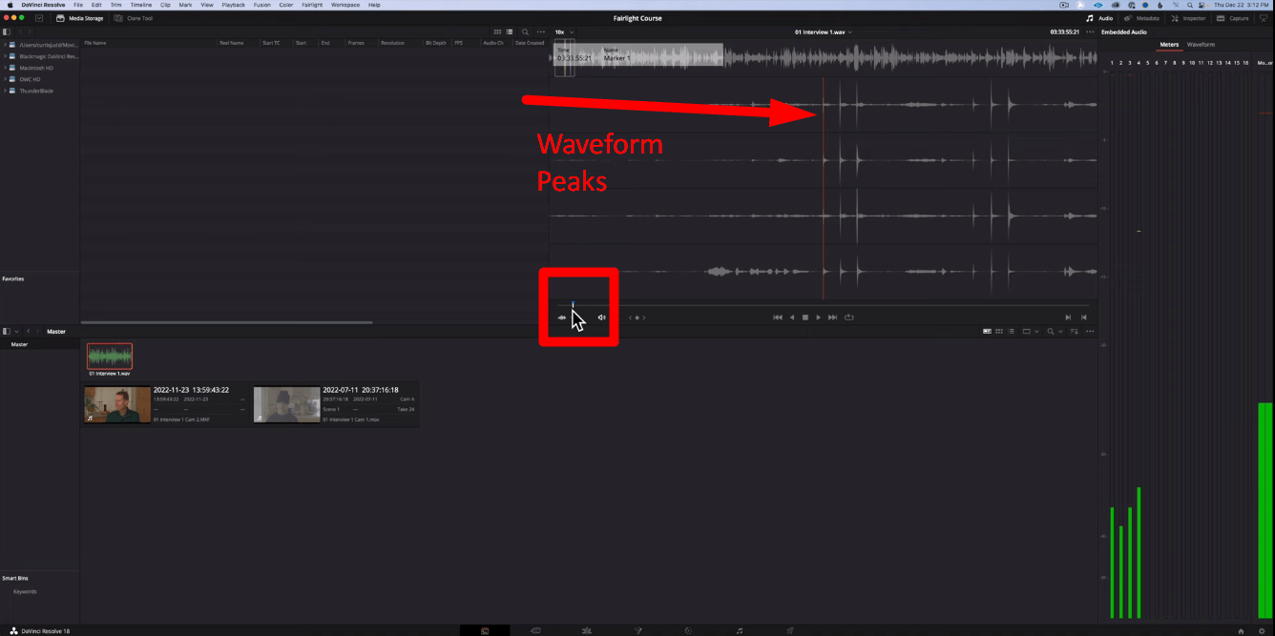Expand the Macintosh HD volume
Image resolution: width=1275 pixels, height=636 pixels.
[x=5, y=68]
